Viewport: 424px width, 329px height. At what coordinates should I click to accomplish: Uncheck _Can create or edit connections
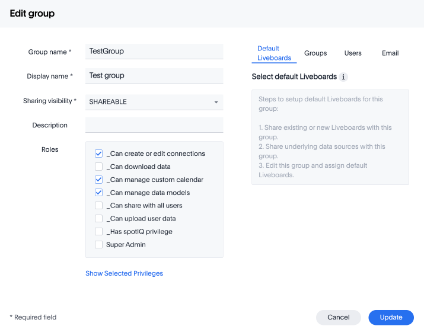(99, 154)
